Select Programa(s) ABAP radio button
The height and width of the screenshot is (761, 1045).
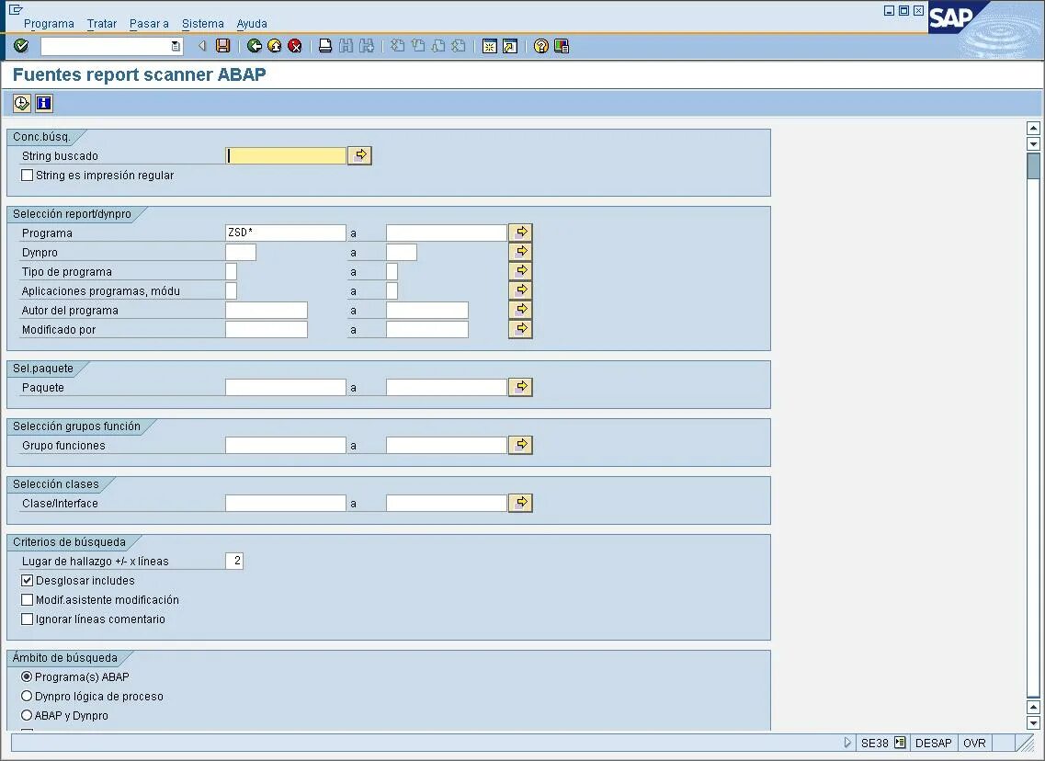click(27, 676)
